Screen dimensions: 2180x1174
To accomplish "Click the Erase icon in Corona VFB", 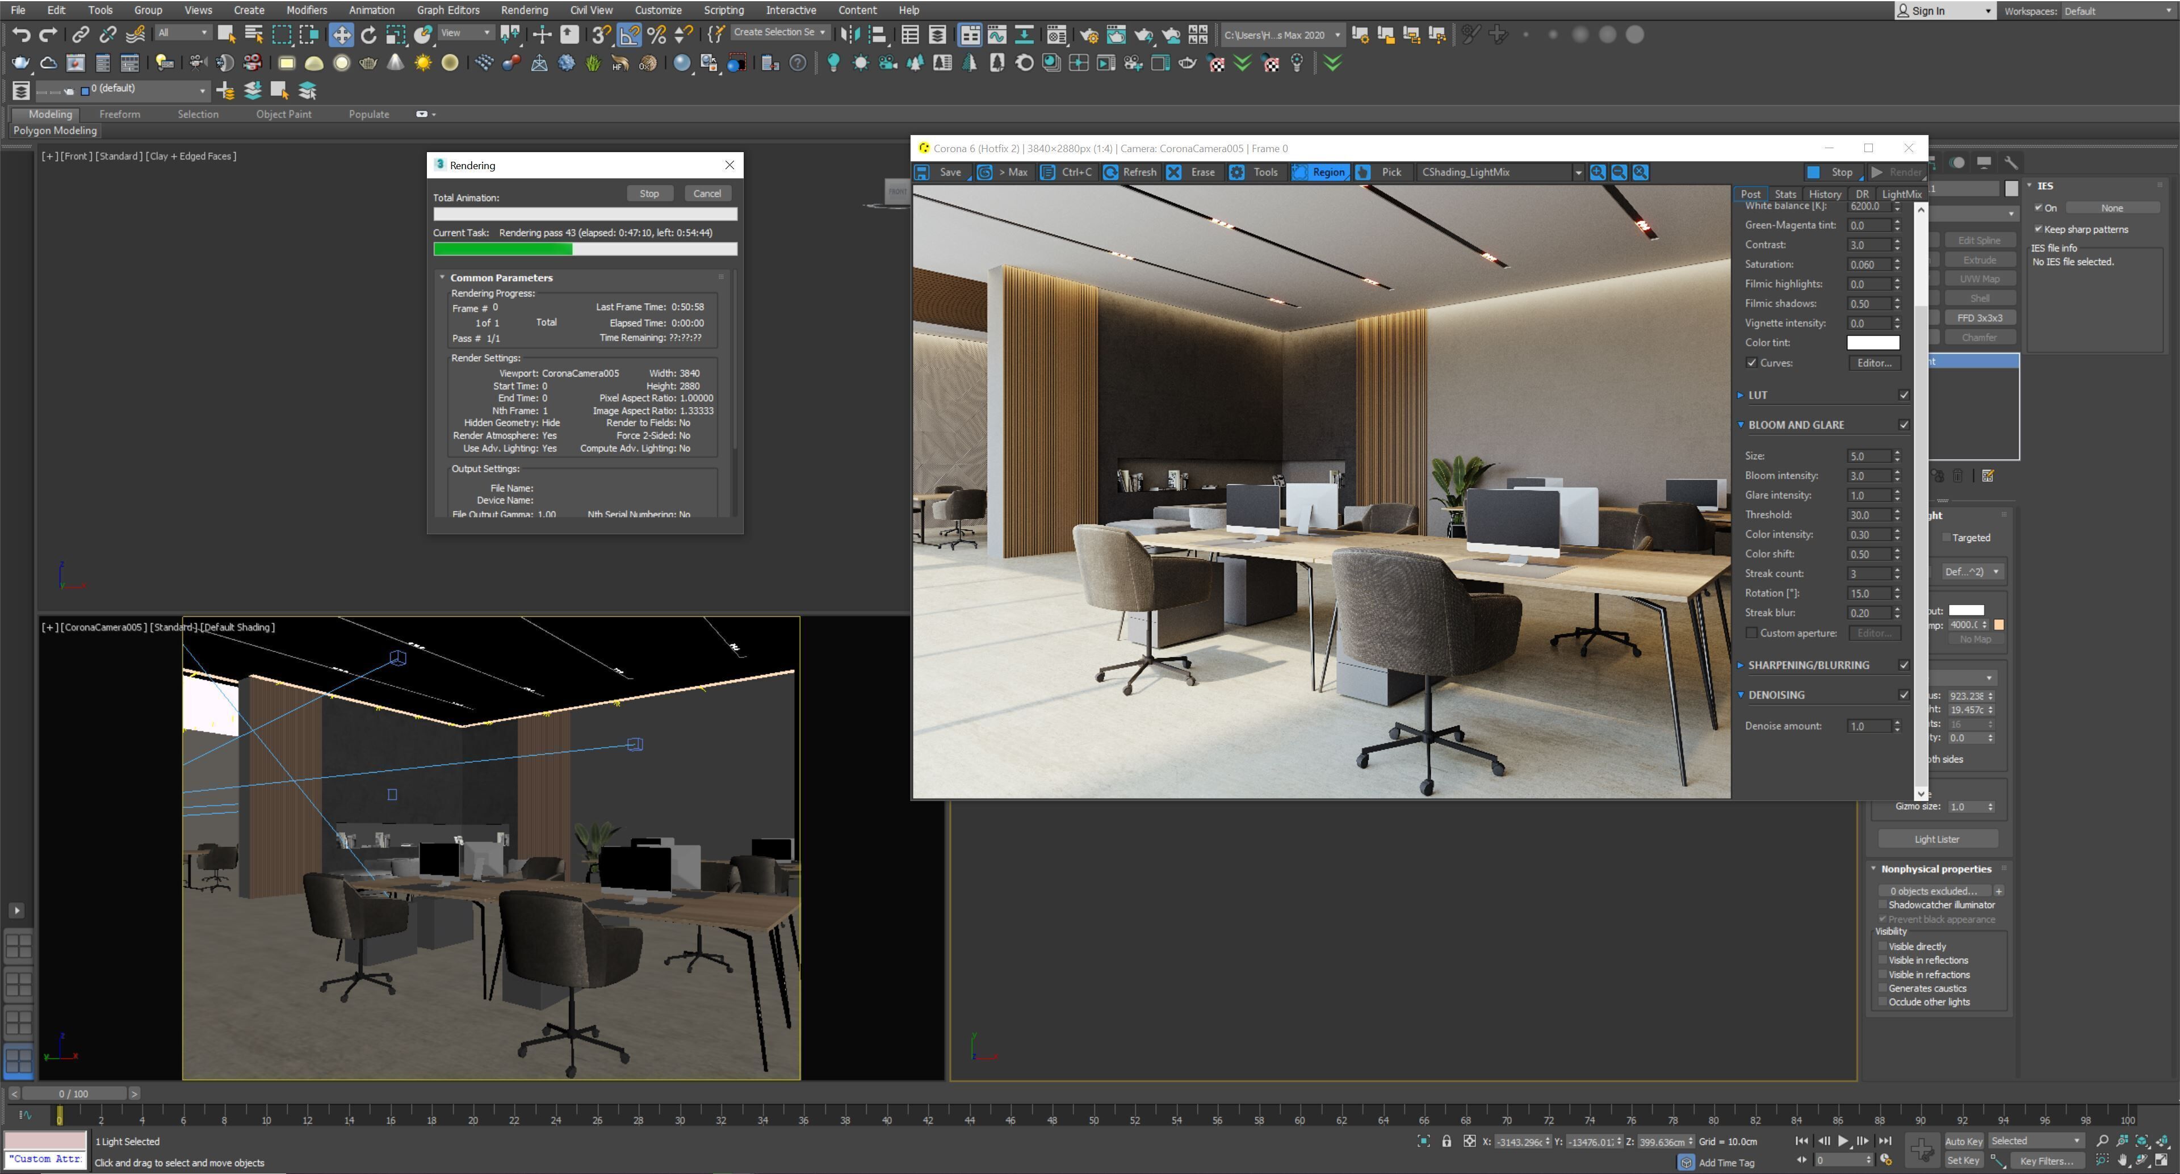I will tap(1174, 172).
